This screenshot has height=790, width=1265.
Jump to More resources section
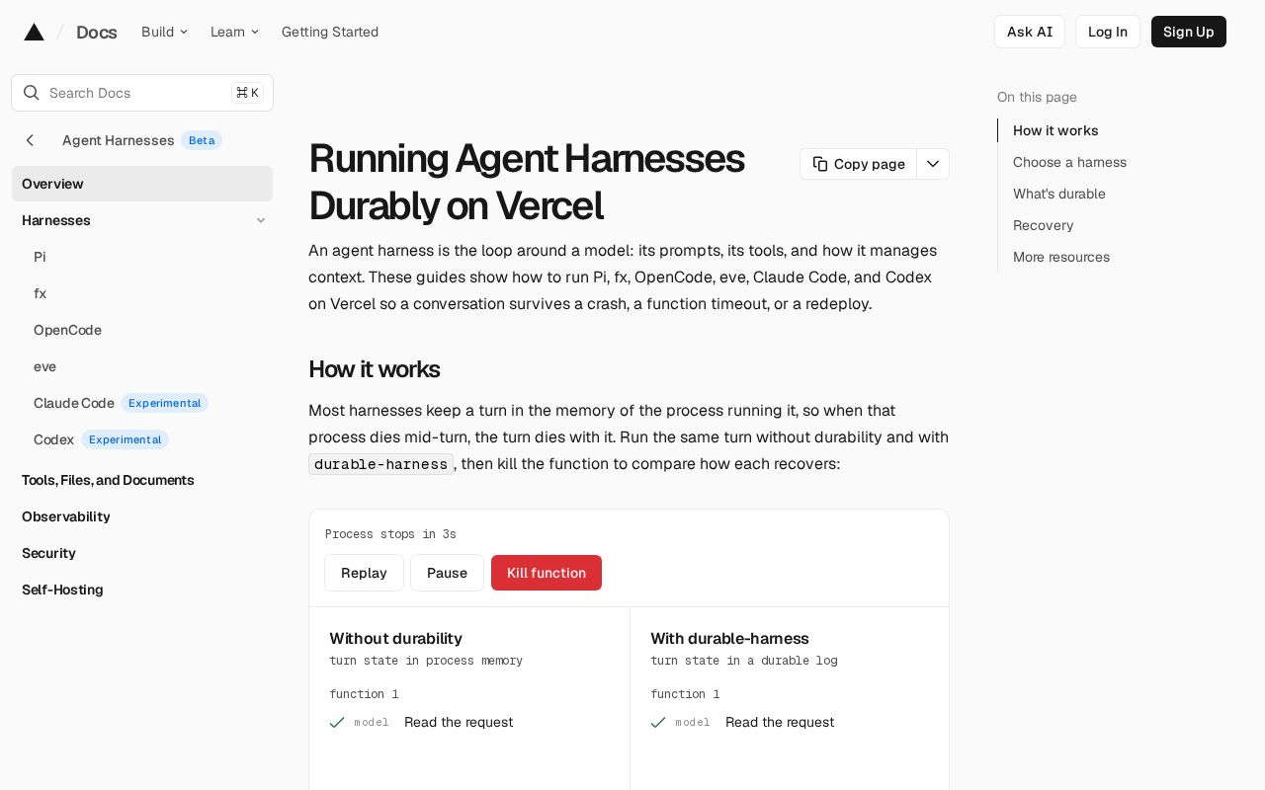coord(1061,257)
